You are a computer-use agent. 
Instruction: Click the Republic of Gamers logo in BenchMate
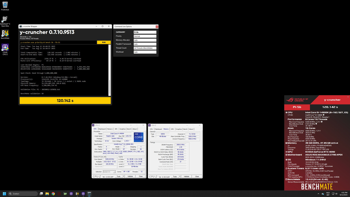pyautogui.click(x=297, y=100)
